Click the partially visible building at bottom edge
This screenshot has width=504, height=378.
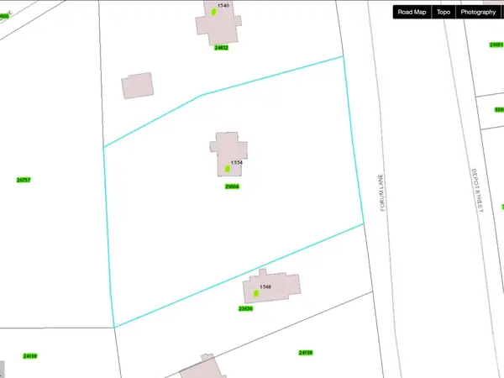(202, 369)
